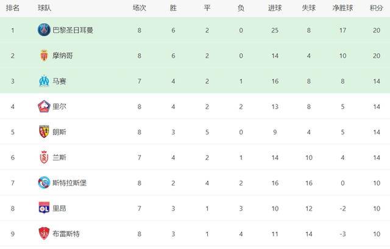This screenshot has width=390, height=249.
Task: Click the Strasbourg club badge
Action: coord(44,182)
